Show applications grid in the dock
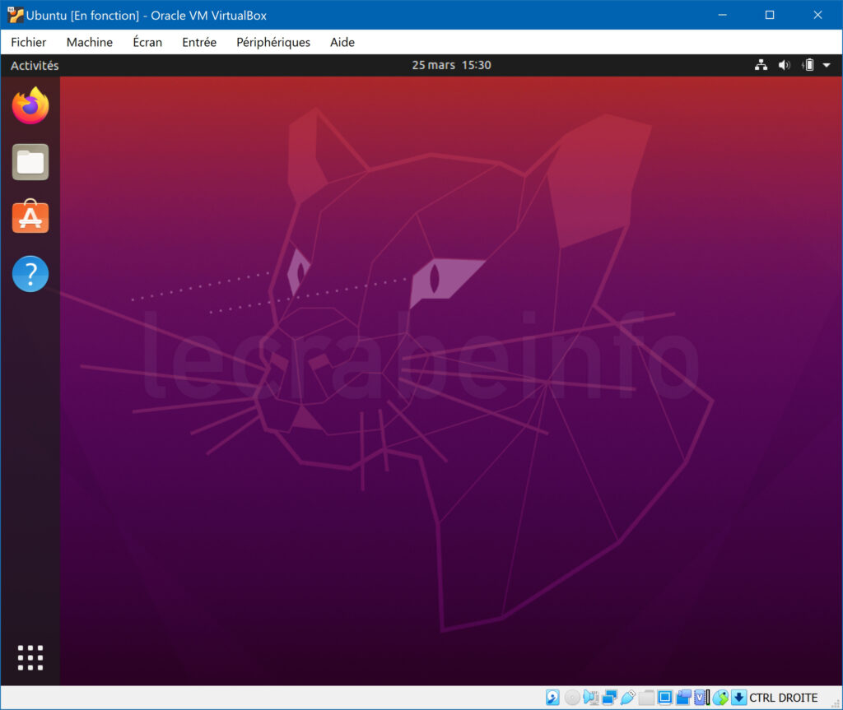 click(30, 658)
